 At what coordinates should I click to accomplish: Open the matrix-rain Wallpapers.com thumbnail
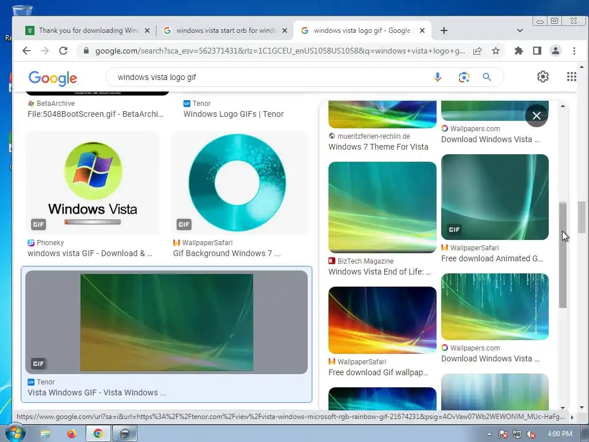coord(495,307)
